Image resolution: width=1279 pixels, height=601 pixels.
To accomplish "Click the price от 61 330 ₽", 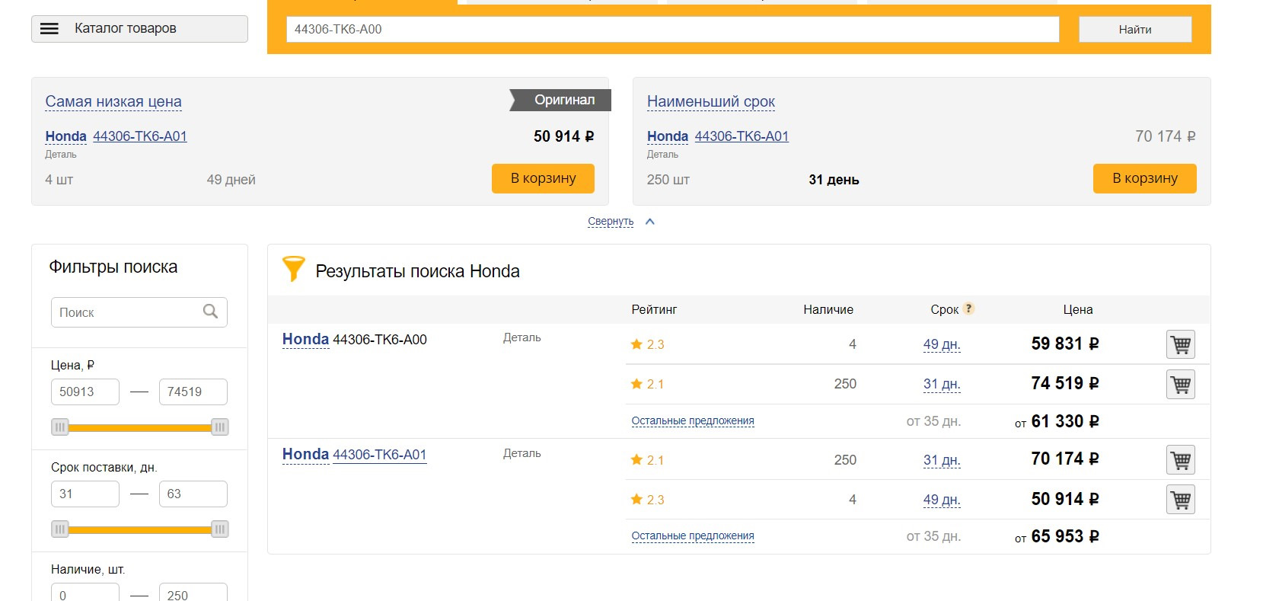I will tap(1057, 421).
